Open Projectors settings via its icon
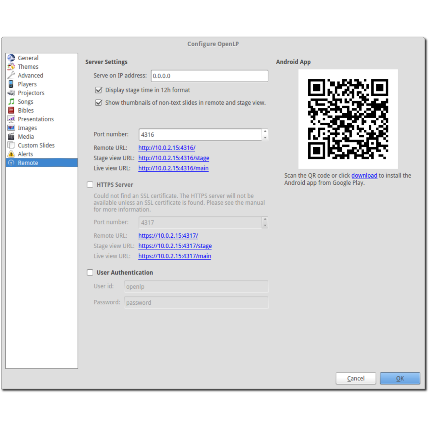 [11, 93]
